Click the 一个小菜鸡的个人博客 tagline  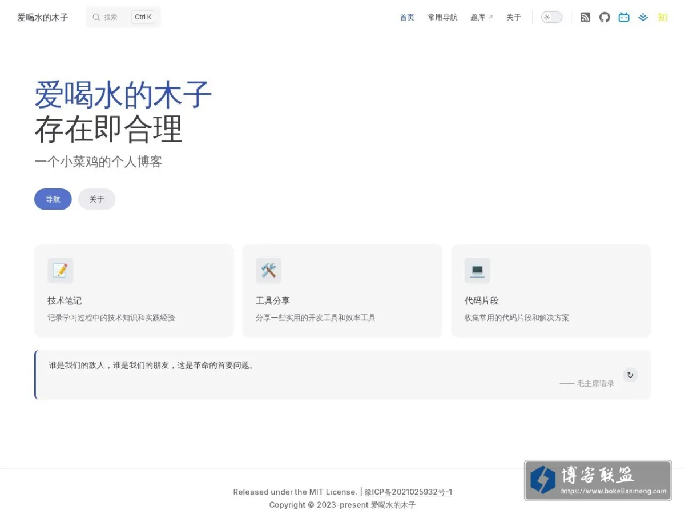point(98,162)
